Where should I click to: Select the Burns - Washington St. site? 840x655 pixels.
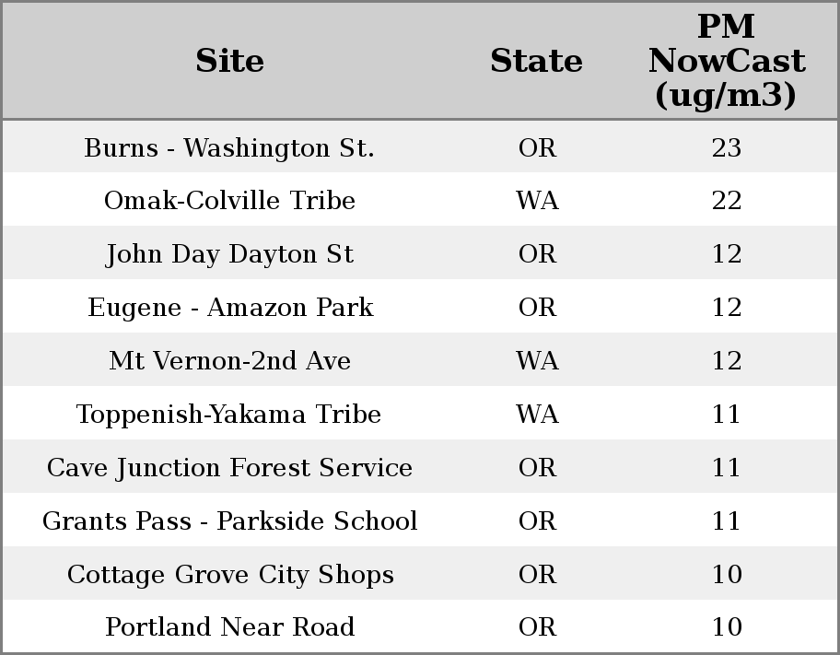tap(229, 148)
